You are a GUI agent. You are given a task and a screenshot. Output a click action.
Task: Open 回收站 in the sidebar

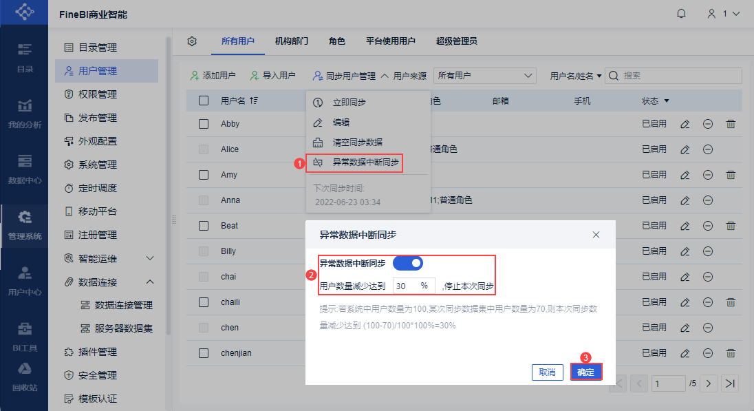25,377
